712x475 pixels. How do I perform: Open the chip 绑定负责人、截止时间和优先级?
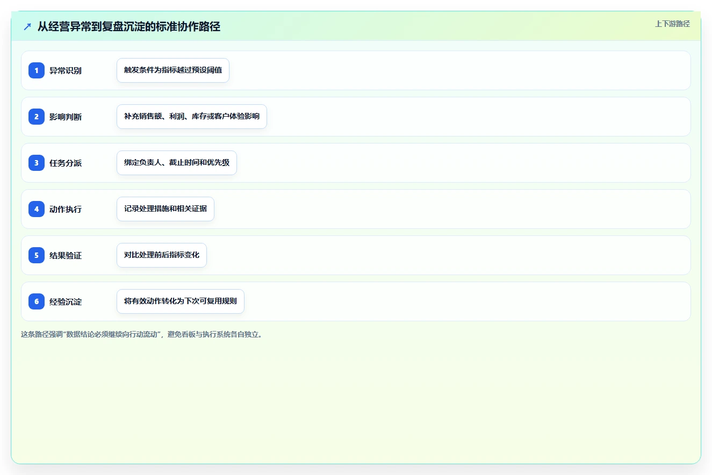click(x=177, y=163)
